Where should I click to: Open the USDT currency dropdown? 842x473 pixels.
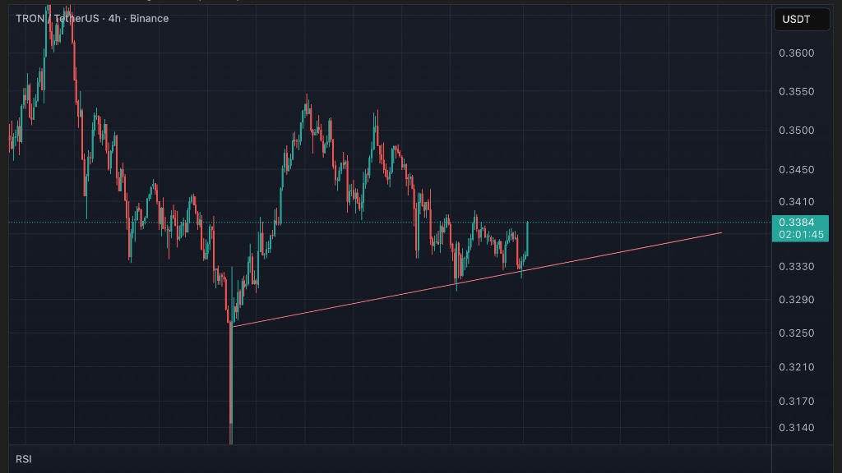[x=802, y=19]
